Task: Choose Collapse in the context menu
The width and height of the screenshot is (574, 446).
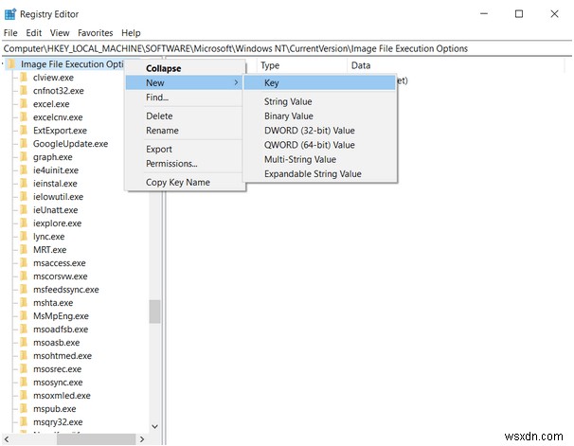Action: [163, 68]
